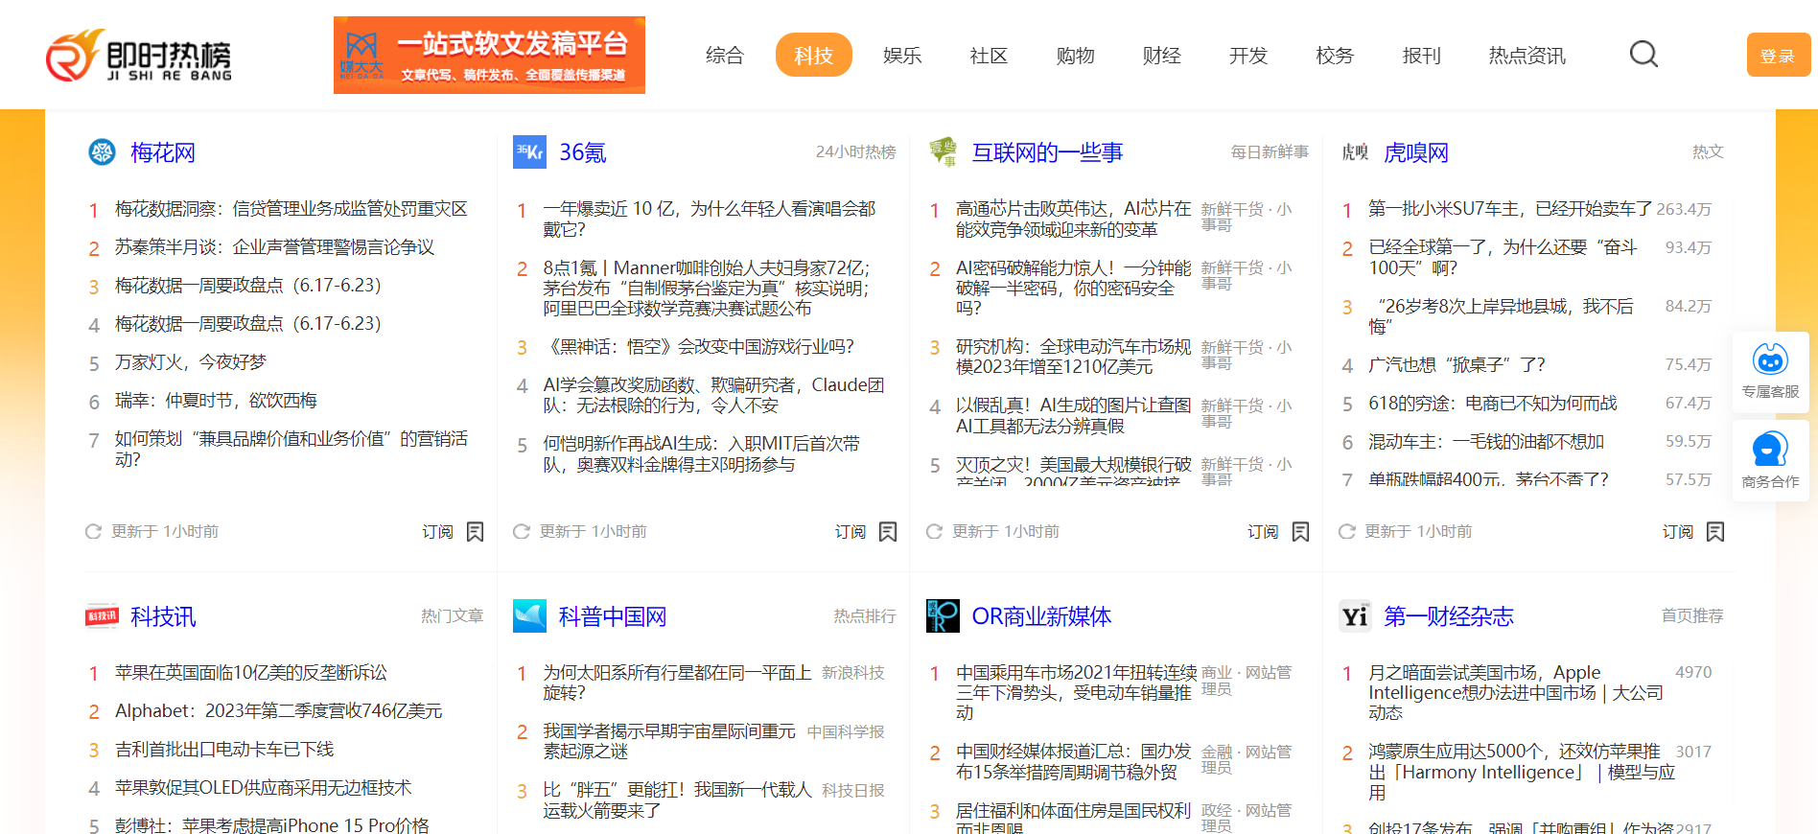Click the 登录 login button
The width and height of the screenshot is (1818, 834).
(x=1779, y=55)
